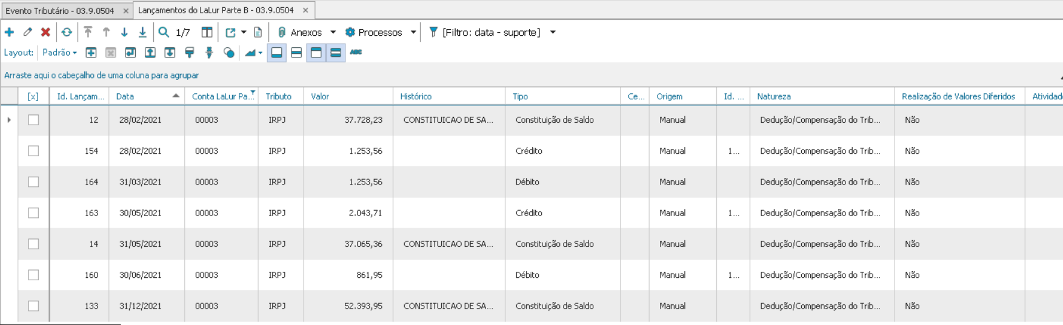Click the ABC text icon
Viewport: 1063px width, 325px height.
coord(356,52)
